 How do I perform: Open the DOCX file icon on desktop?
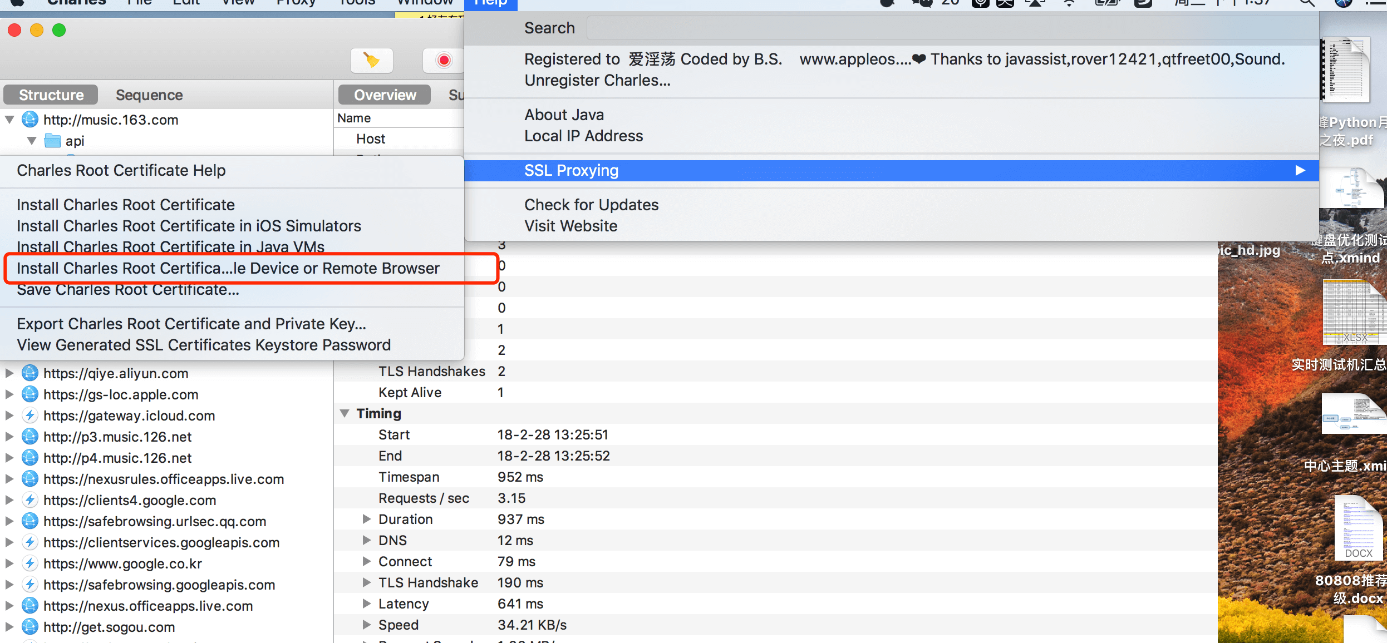(1358, 528)
